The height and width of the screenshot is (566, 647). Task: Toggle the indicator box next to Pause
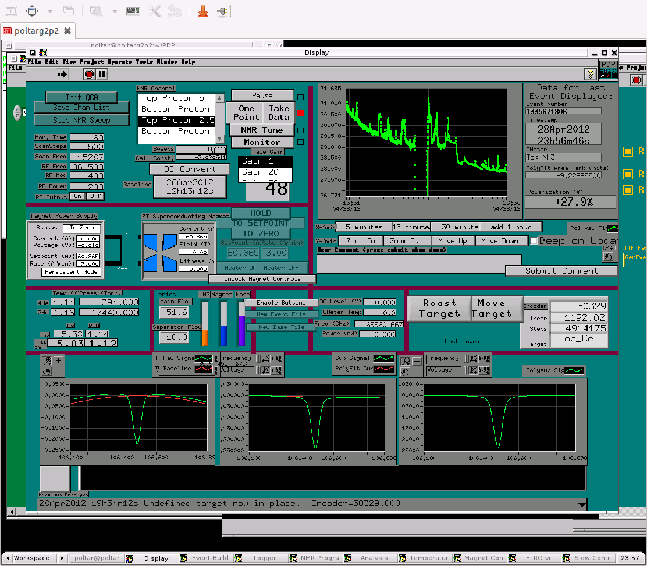300,97
